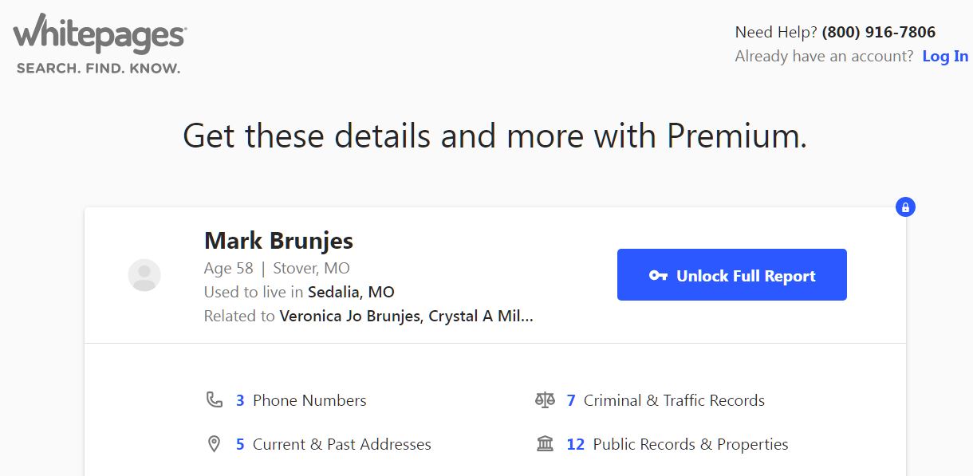Viewport: 973px width, 476px height.
Task: Click the Mark Brunjes name heading
Action: pyautogui.click(x=278, y=240)
